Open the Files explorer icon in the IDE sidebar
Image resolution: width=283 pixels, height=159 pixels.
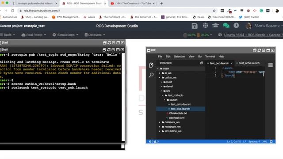click(x=151, y=65)
